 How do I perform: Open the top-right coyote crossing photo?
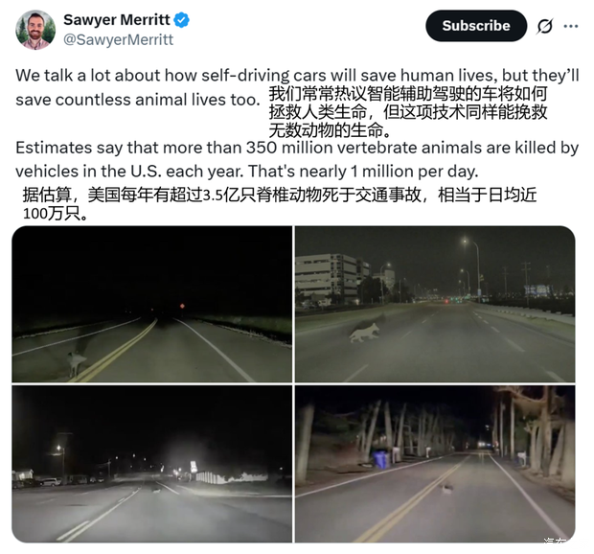point(435,304)
